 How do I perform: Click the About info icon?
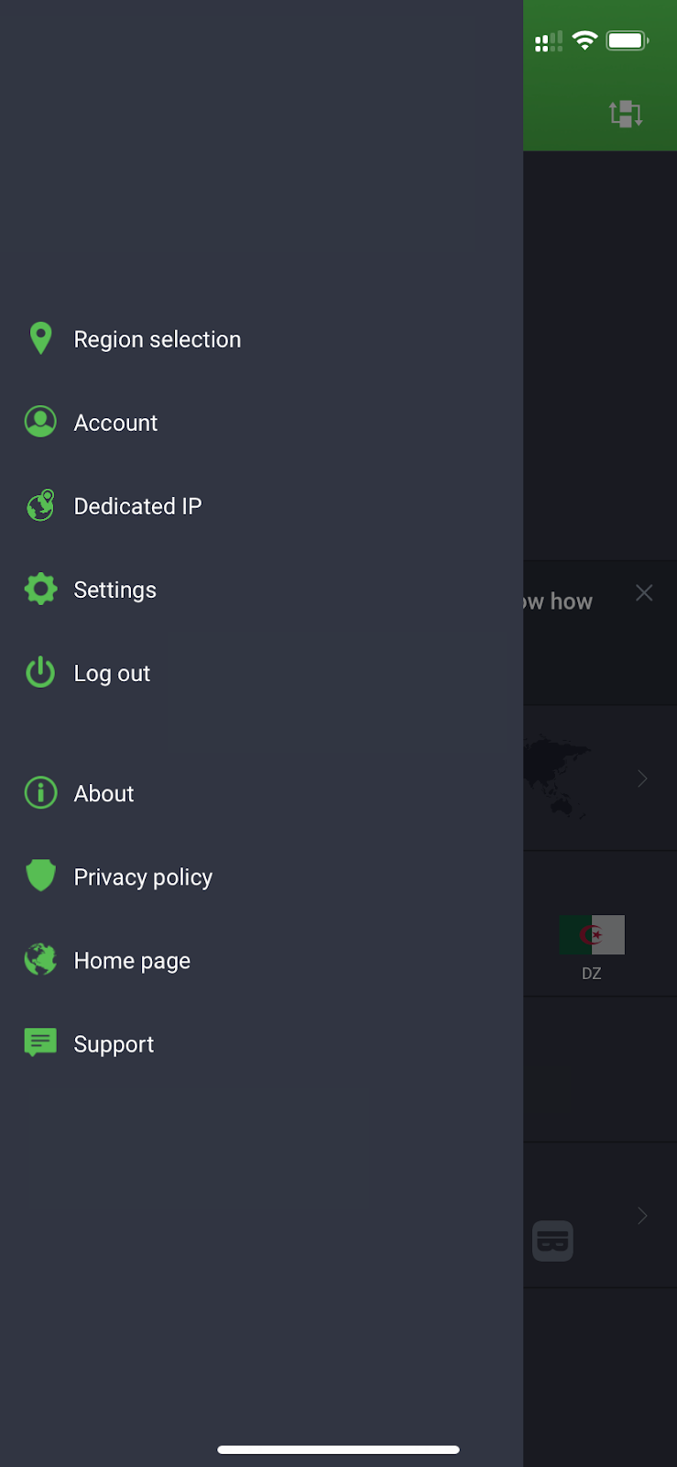[x=40, y=793]
